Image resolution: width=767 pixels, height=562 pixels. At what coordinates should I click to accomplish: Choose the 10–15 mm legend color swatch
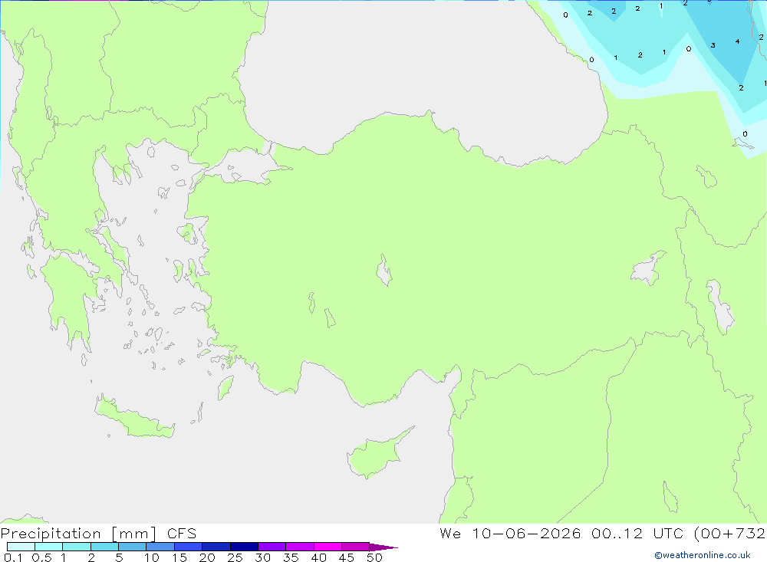pos(160,547)
